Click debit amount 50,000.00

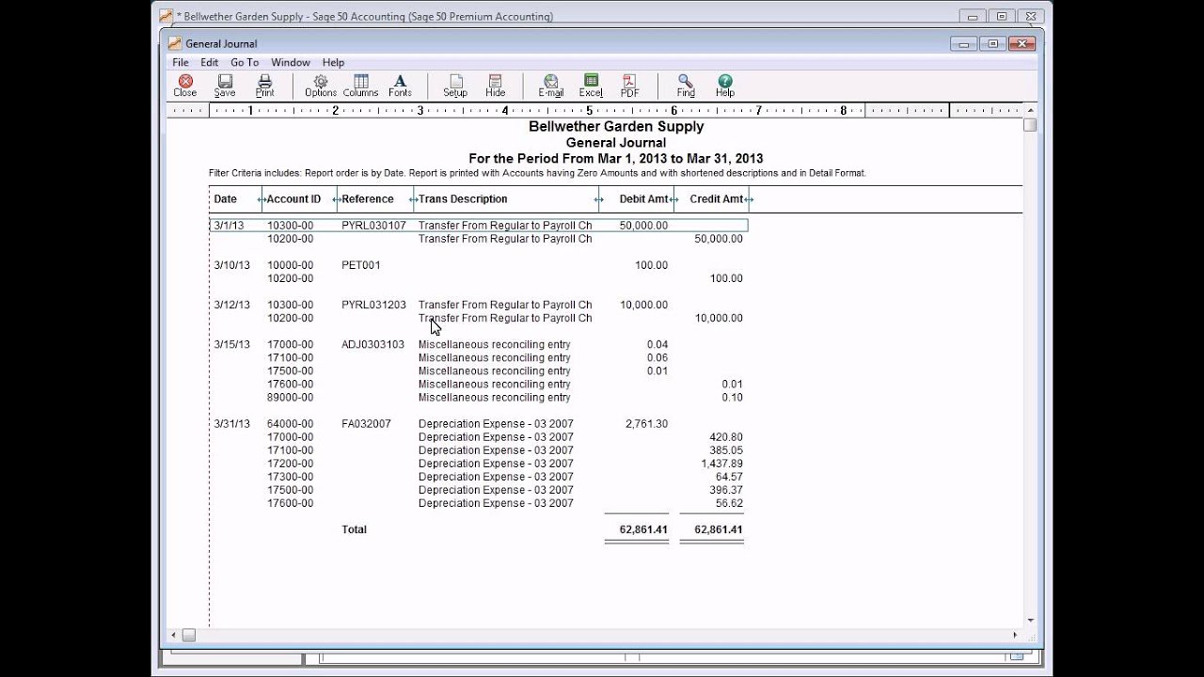(x=643, y=226)
